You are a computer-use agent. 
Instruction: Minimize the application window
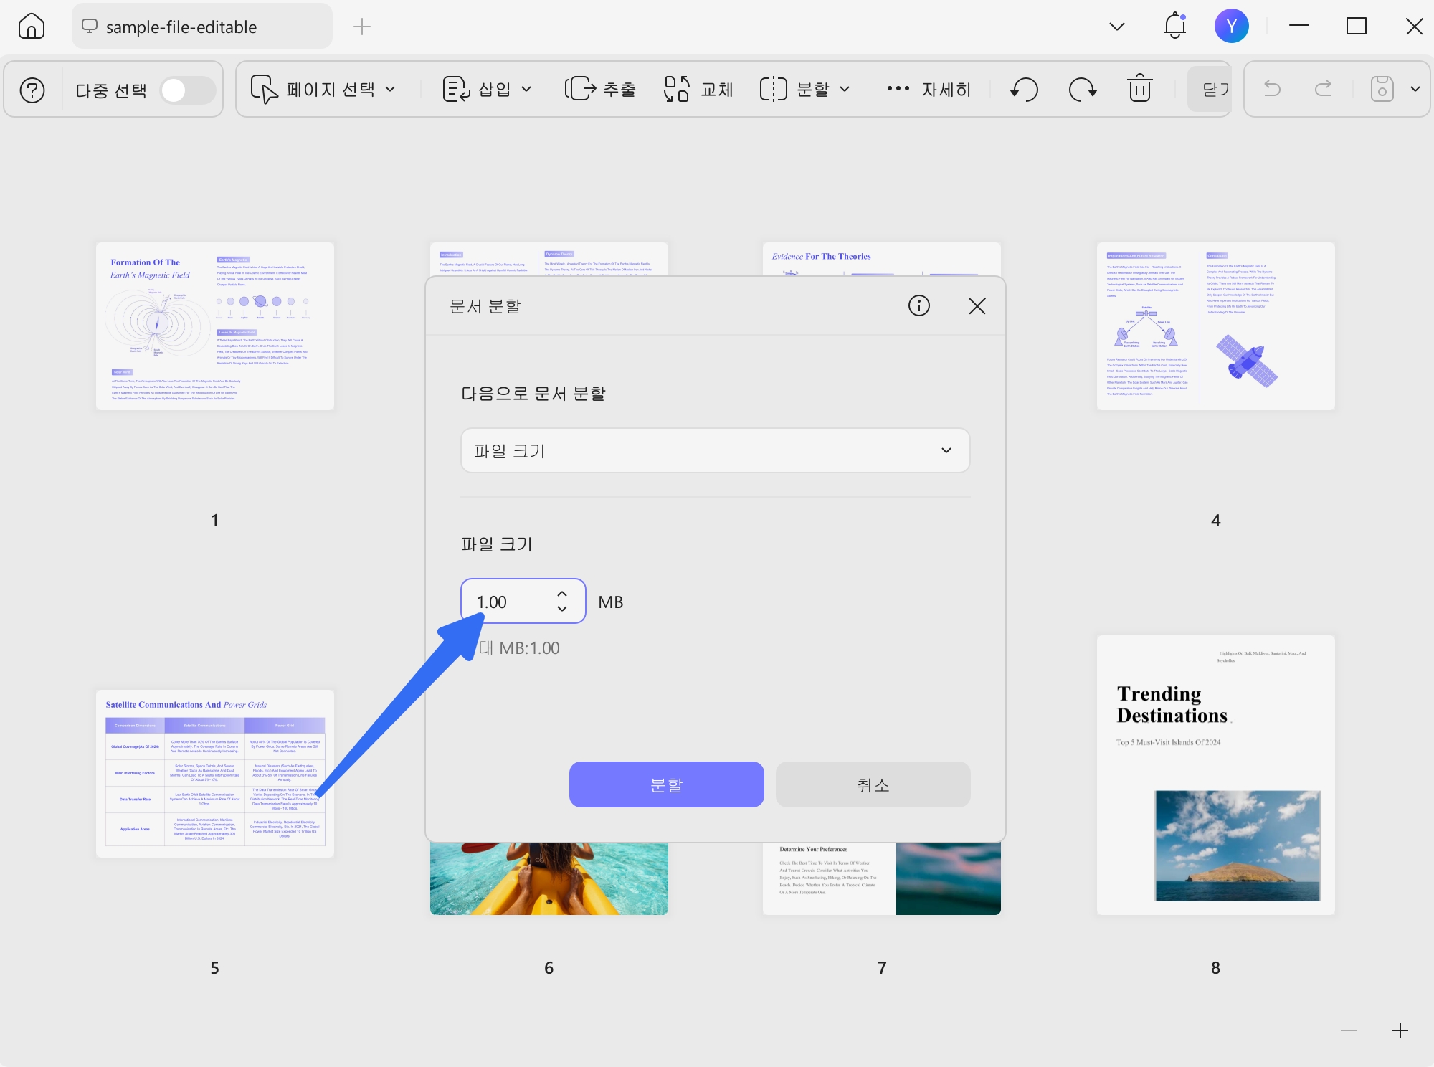click(1299, 26)
